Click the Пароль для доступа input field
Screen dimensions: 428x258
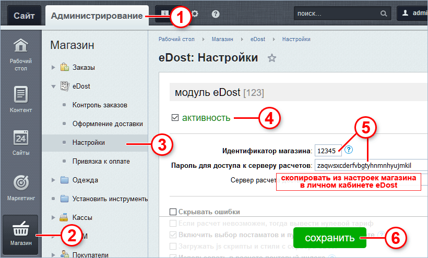click(x=371, y=165)
